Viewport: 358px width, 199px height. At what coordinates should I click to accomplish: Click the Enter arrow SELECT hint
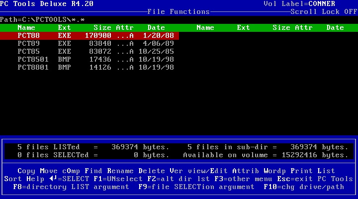[69, 179]
